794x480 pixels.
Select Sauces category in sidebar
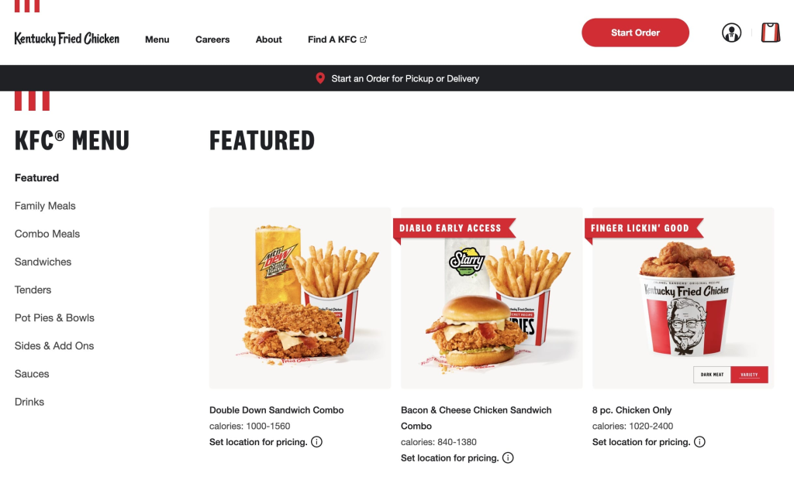pos(32,374)
